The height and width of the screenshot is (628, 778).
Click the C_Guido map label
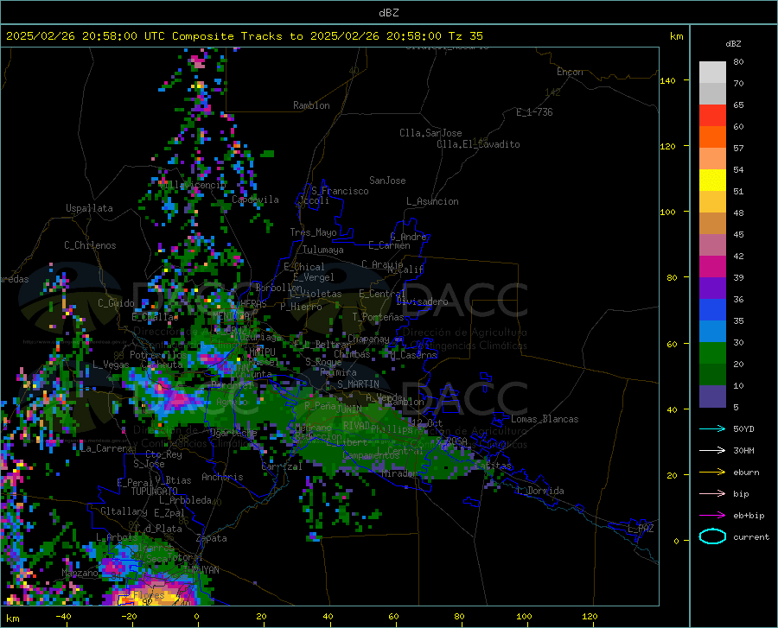point(116,303)
